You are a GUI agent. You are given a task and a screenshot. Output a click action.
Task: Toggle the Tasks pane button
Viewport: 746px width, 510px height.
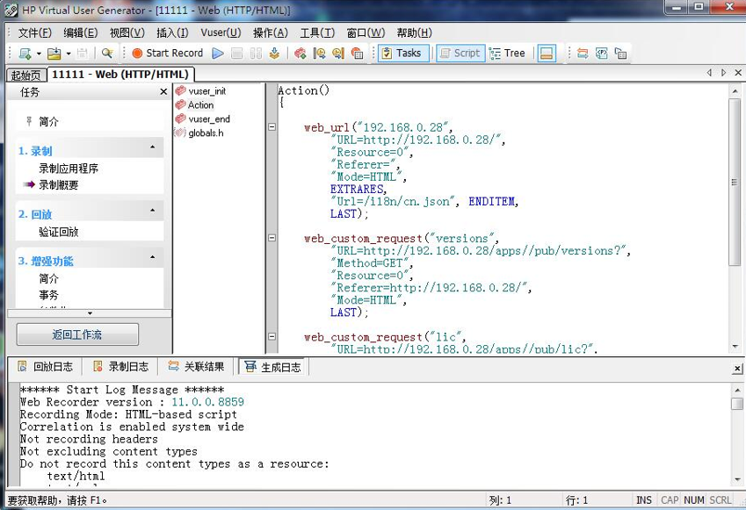(x=403, y=54)
